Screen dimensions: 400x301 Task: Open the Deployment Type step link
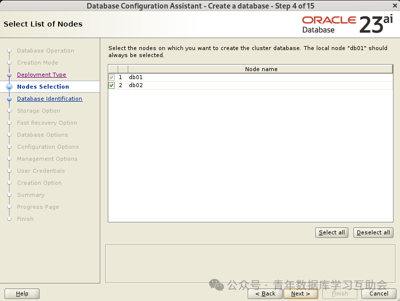42,75
